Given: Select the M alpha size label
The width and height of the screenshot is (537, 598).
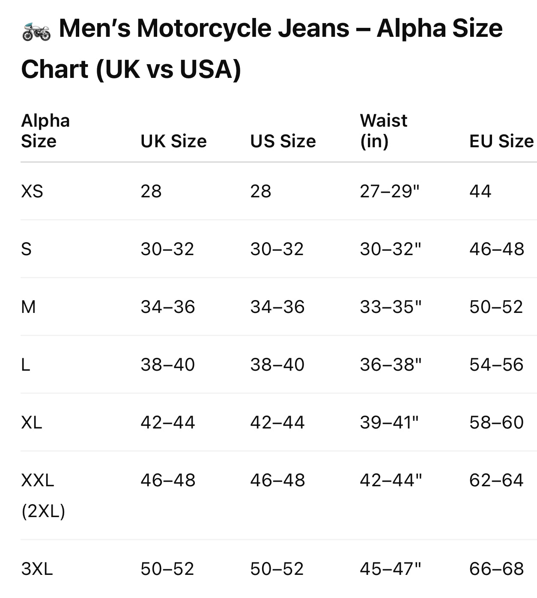Looking at the screenshot, I should [x=28, y=307].
